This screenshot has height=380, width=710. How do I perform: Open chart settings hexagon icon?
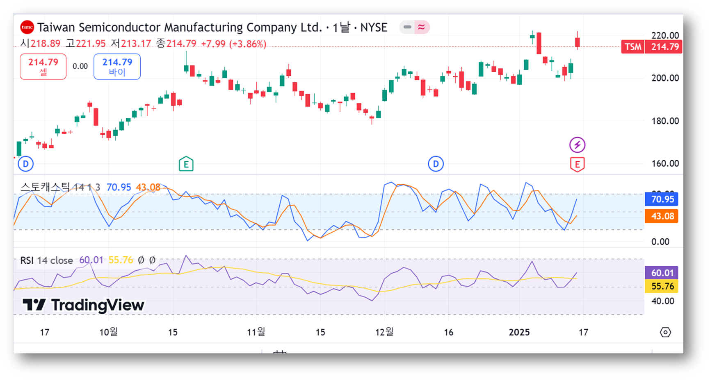click(665, 332)
